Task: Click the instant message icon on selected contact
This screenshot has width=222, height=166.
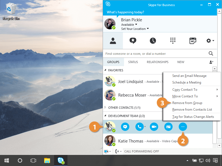Action: tap(125, 127)
